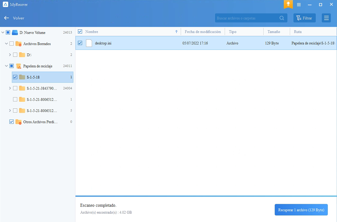The height and width of the screenshot is (222, 337).
Task: Click the Archivo type cell
Action: (232, 43)
